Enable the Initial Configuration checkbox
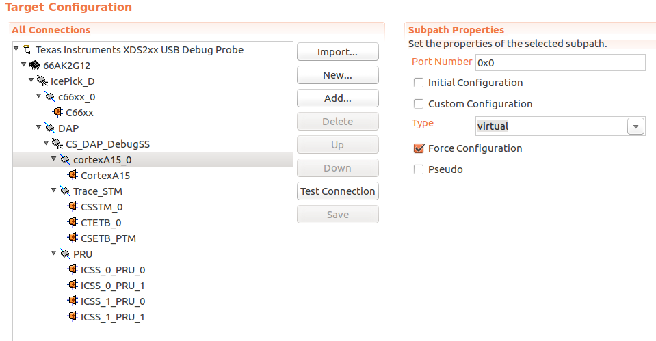Viewport: 656px width, 341px height. coord(419,83)
